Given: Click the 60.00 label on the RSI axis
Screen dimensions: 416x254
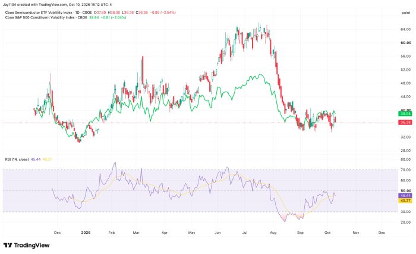Looking at the screenshot, I should 406,180.
